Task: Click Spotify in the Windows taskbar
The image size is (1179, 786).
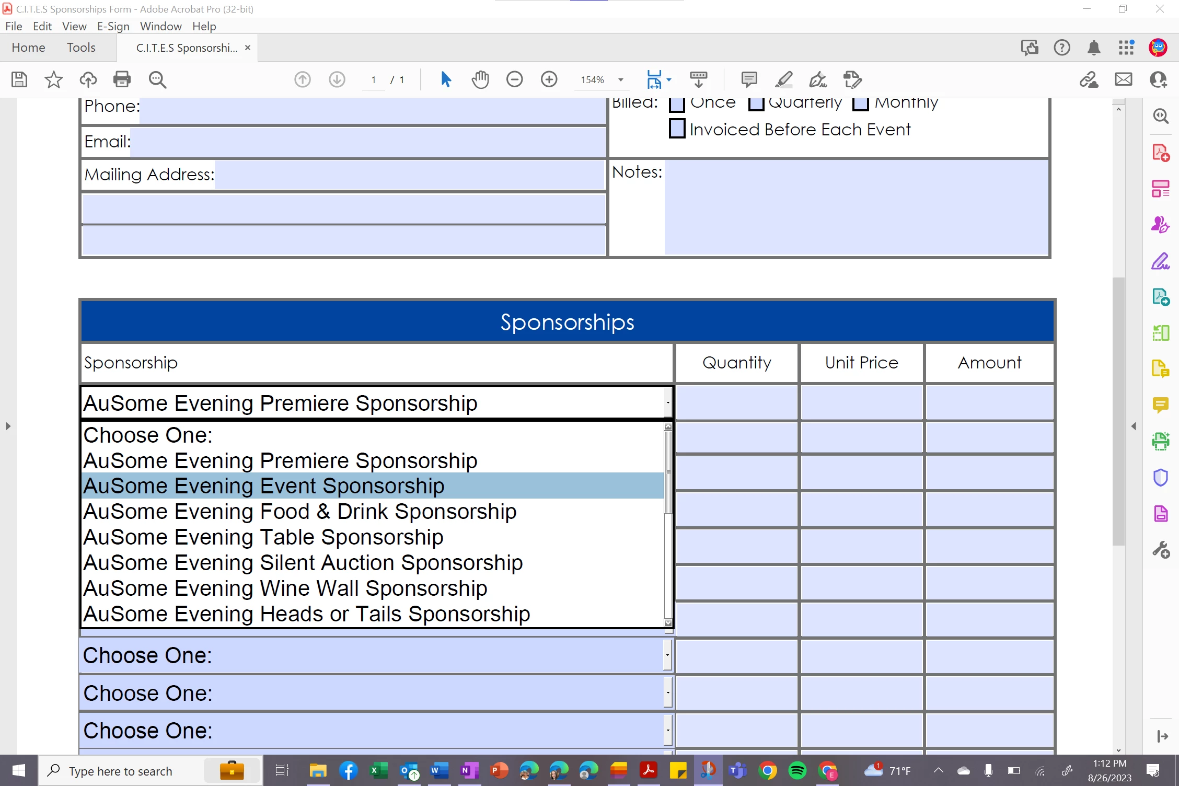Action: (x=797, y=771)
